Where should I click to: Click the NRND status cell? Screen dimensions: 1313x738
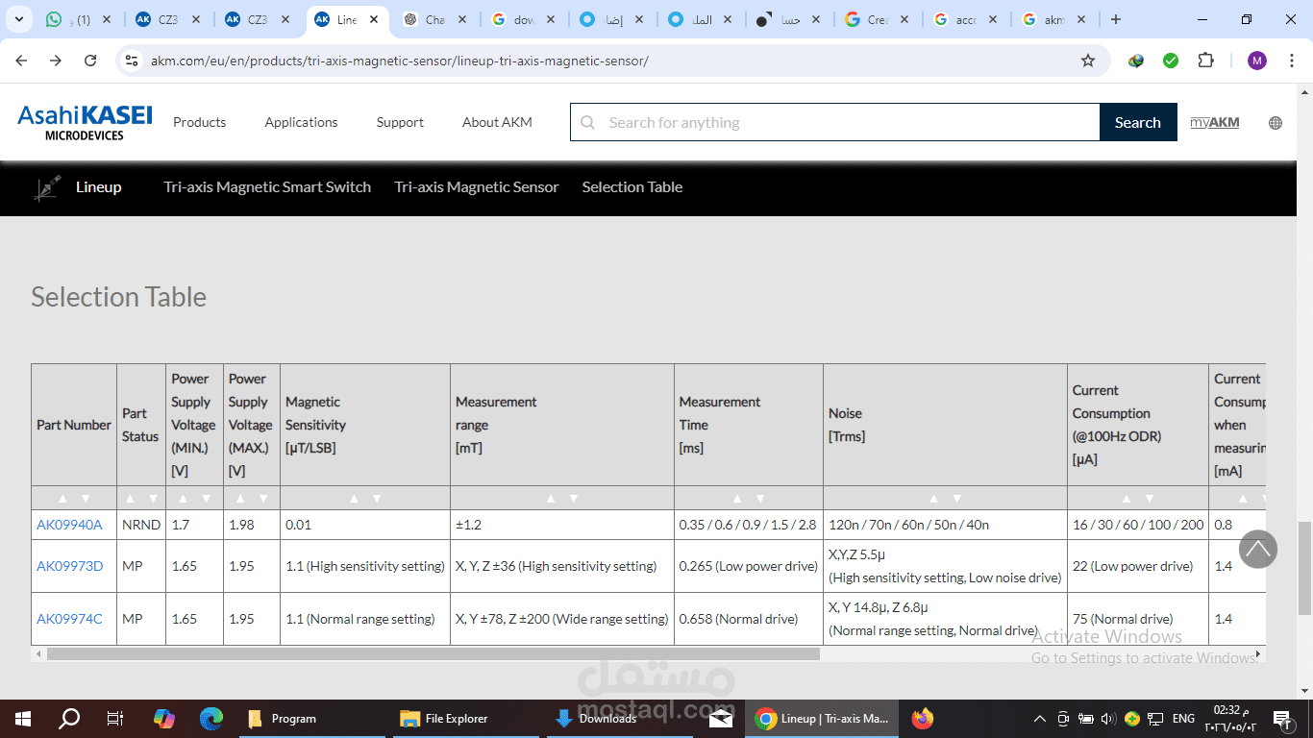pyautogui.click(x=141, y=525)
